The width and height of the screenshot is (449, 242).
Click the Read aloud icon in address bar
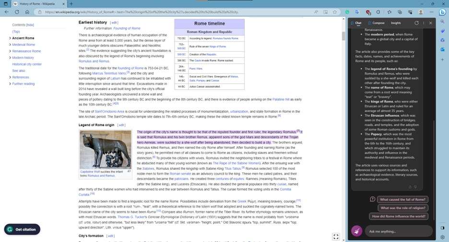coord(316,12)
